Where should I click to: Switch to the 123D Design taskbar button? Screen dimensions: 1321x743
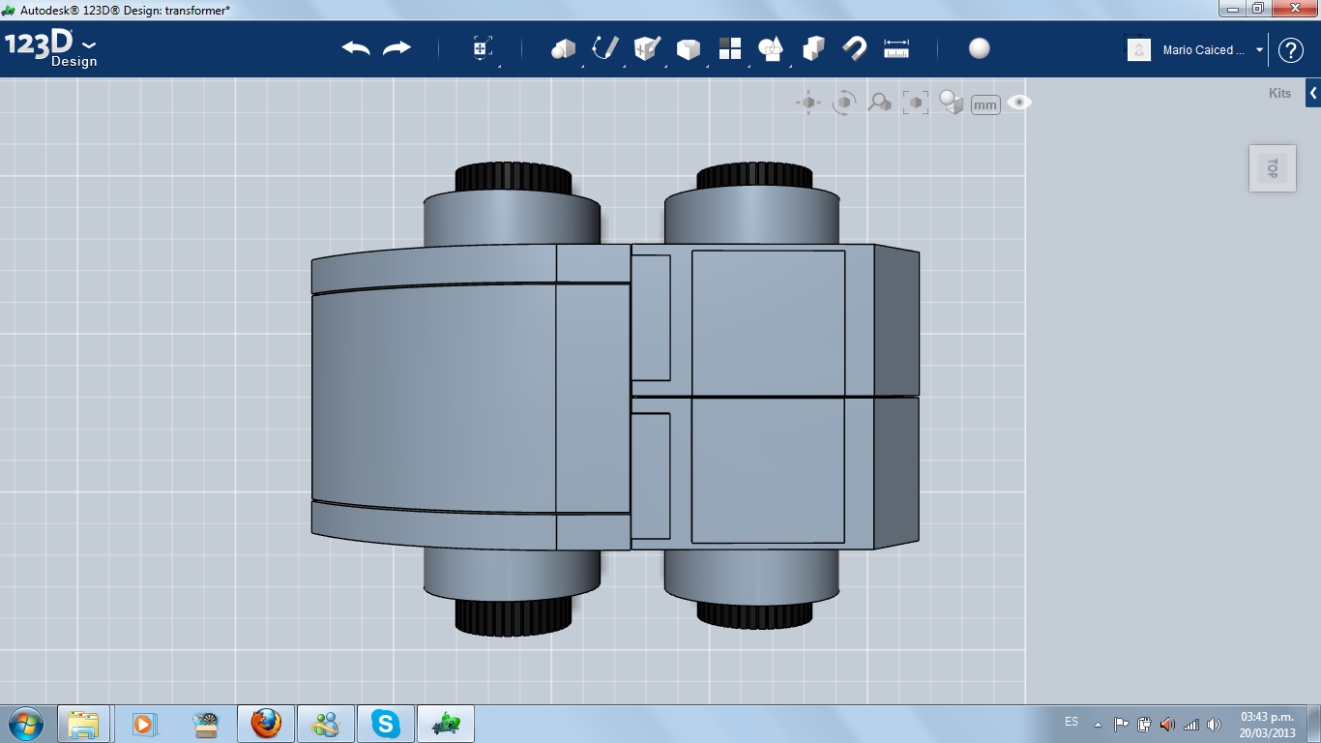pyautogui.click(x=446, y=724)
